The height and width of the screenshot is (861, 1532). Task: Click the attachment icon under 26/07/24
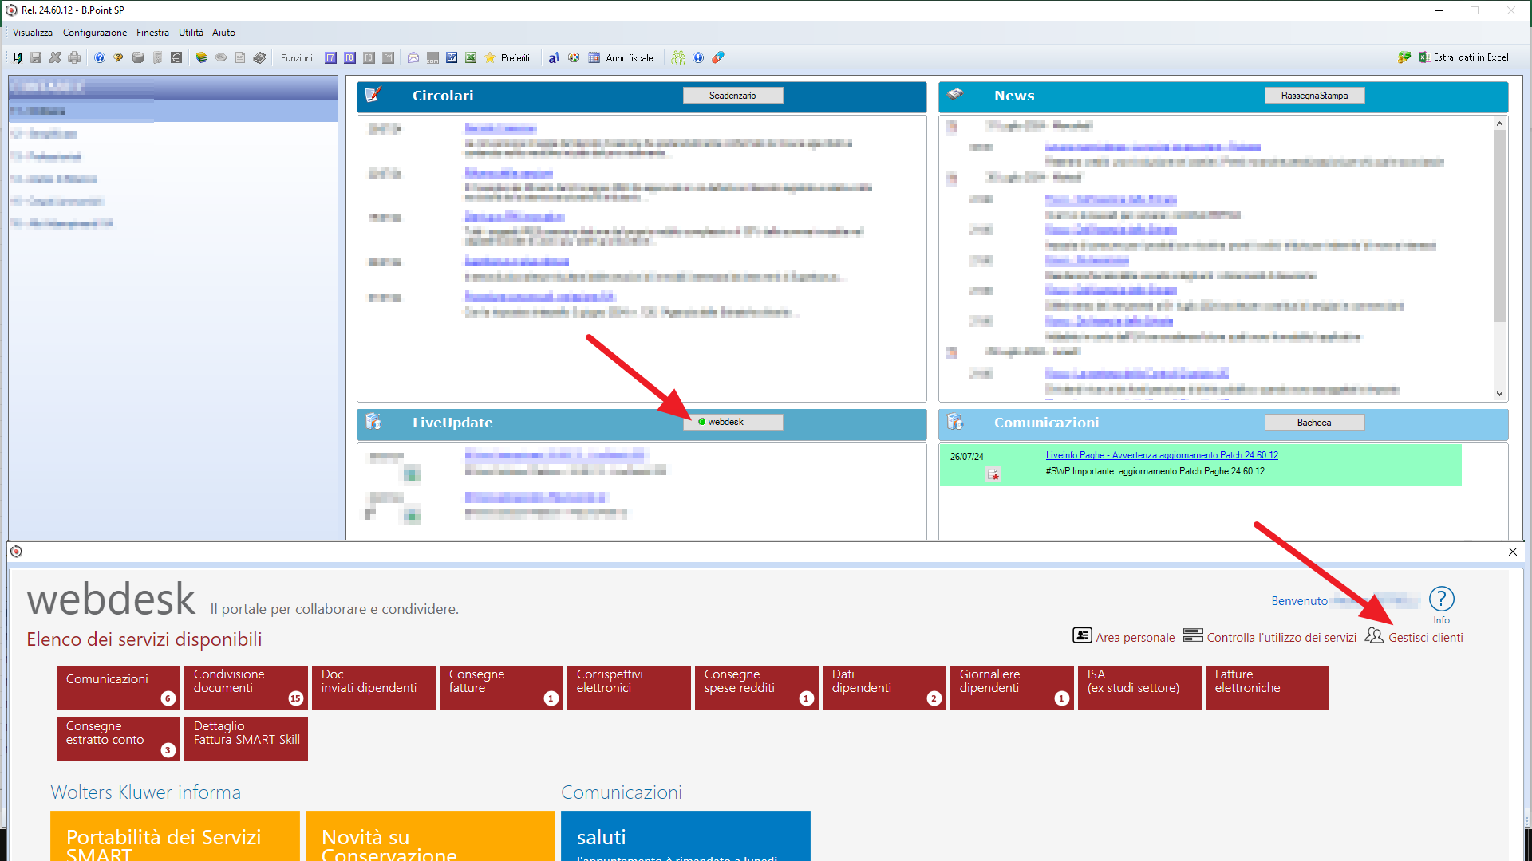point(993,474)
